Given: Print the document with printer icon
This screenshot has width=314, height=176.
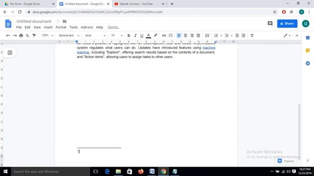Looking at the screenshot, I should coord(21,36).
